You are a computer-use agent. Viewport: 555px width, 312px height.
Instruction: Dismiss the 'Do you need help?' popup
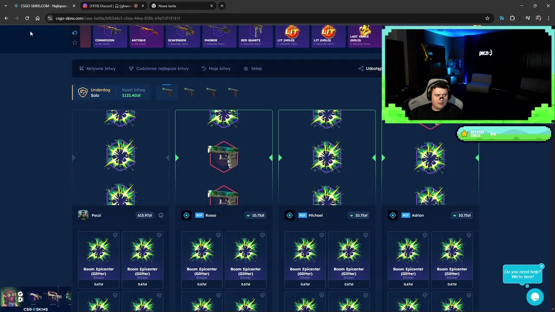[x=542, y=266]
